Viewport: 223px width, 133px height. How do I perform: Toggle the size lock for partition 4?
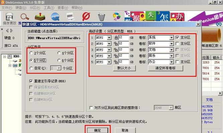tap(116, 56)
